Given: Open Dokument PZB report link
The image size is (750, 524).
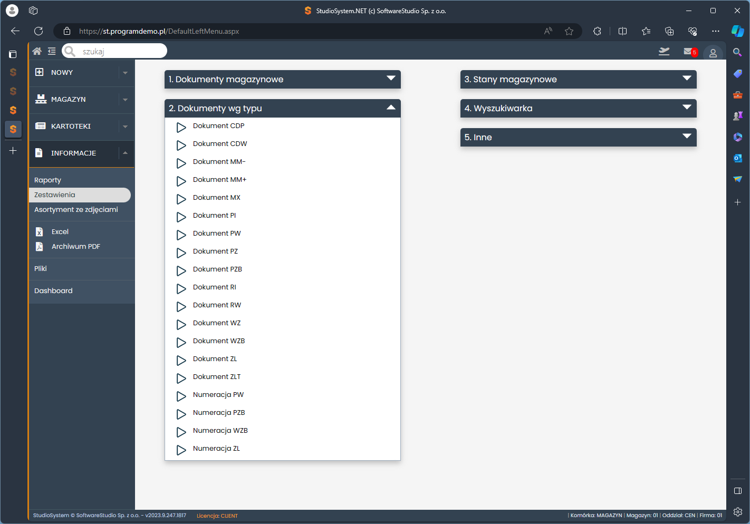Looking at the screenshot, I should (217, 269).
